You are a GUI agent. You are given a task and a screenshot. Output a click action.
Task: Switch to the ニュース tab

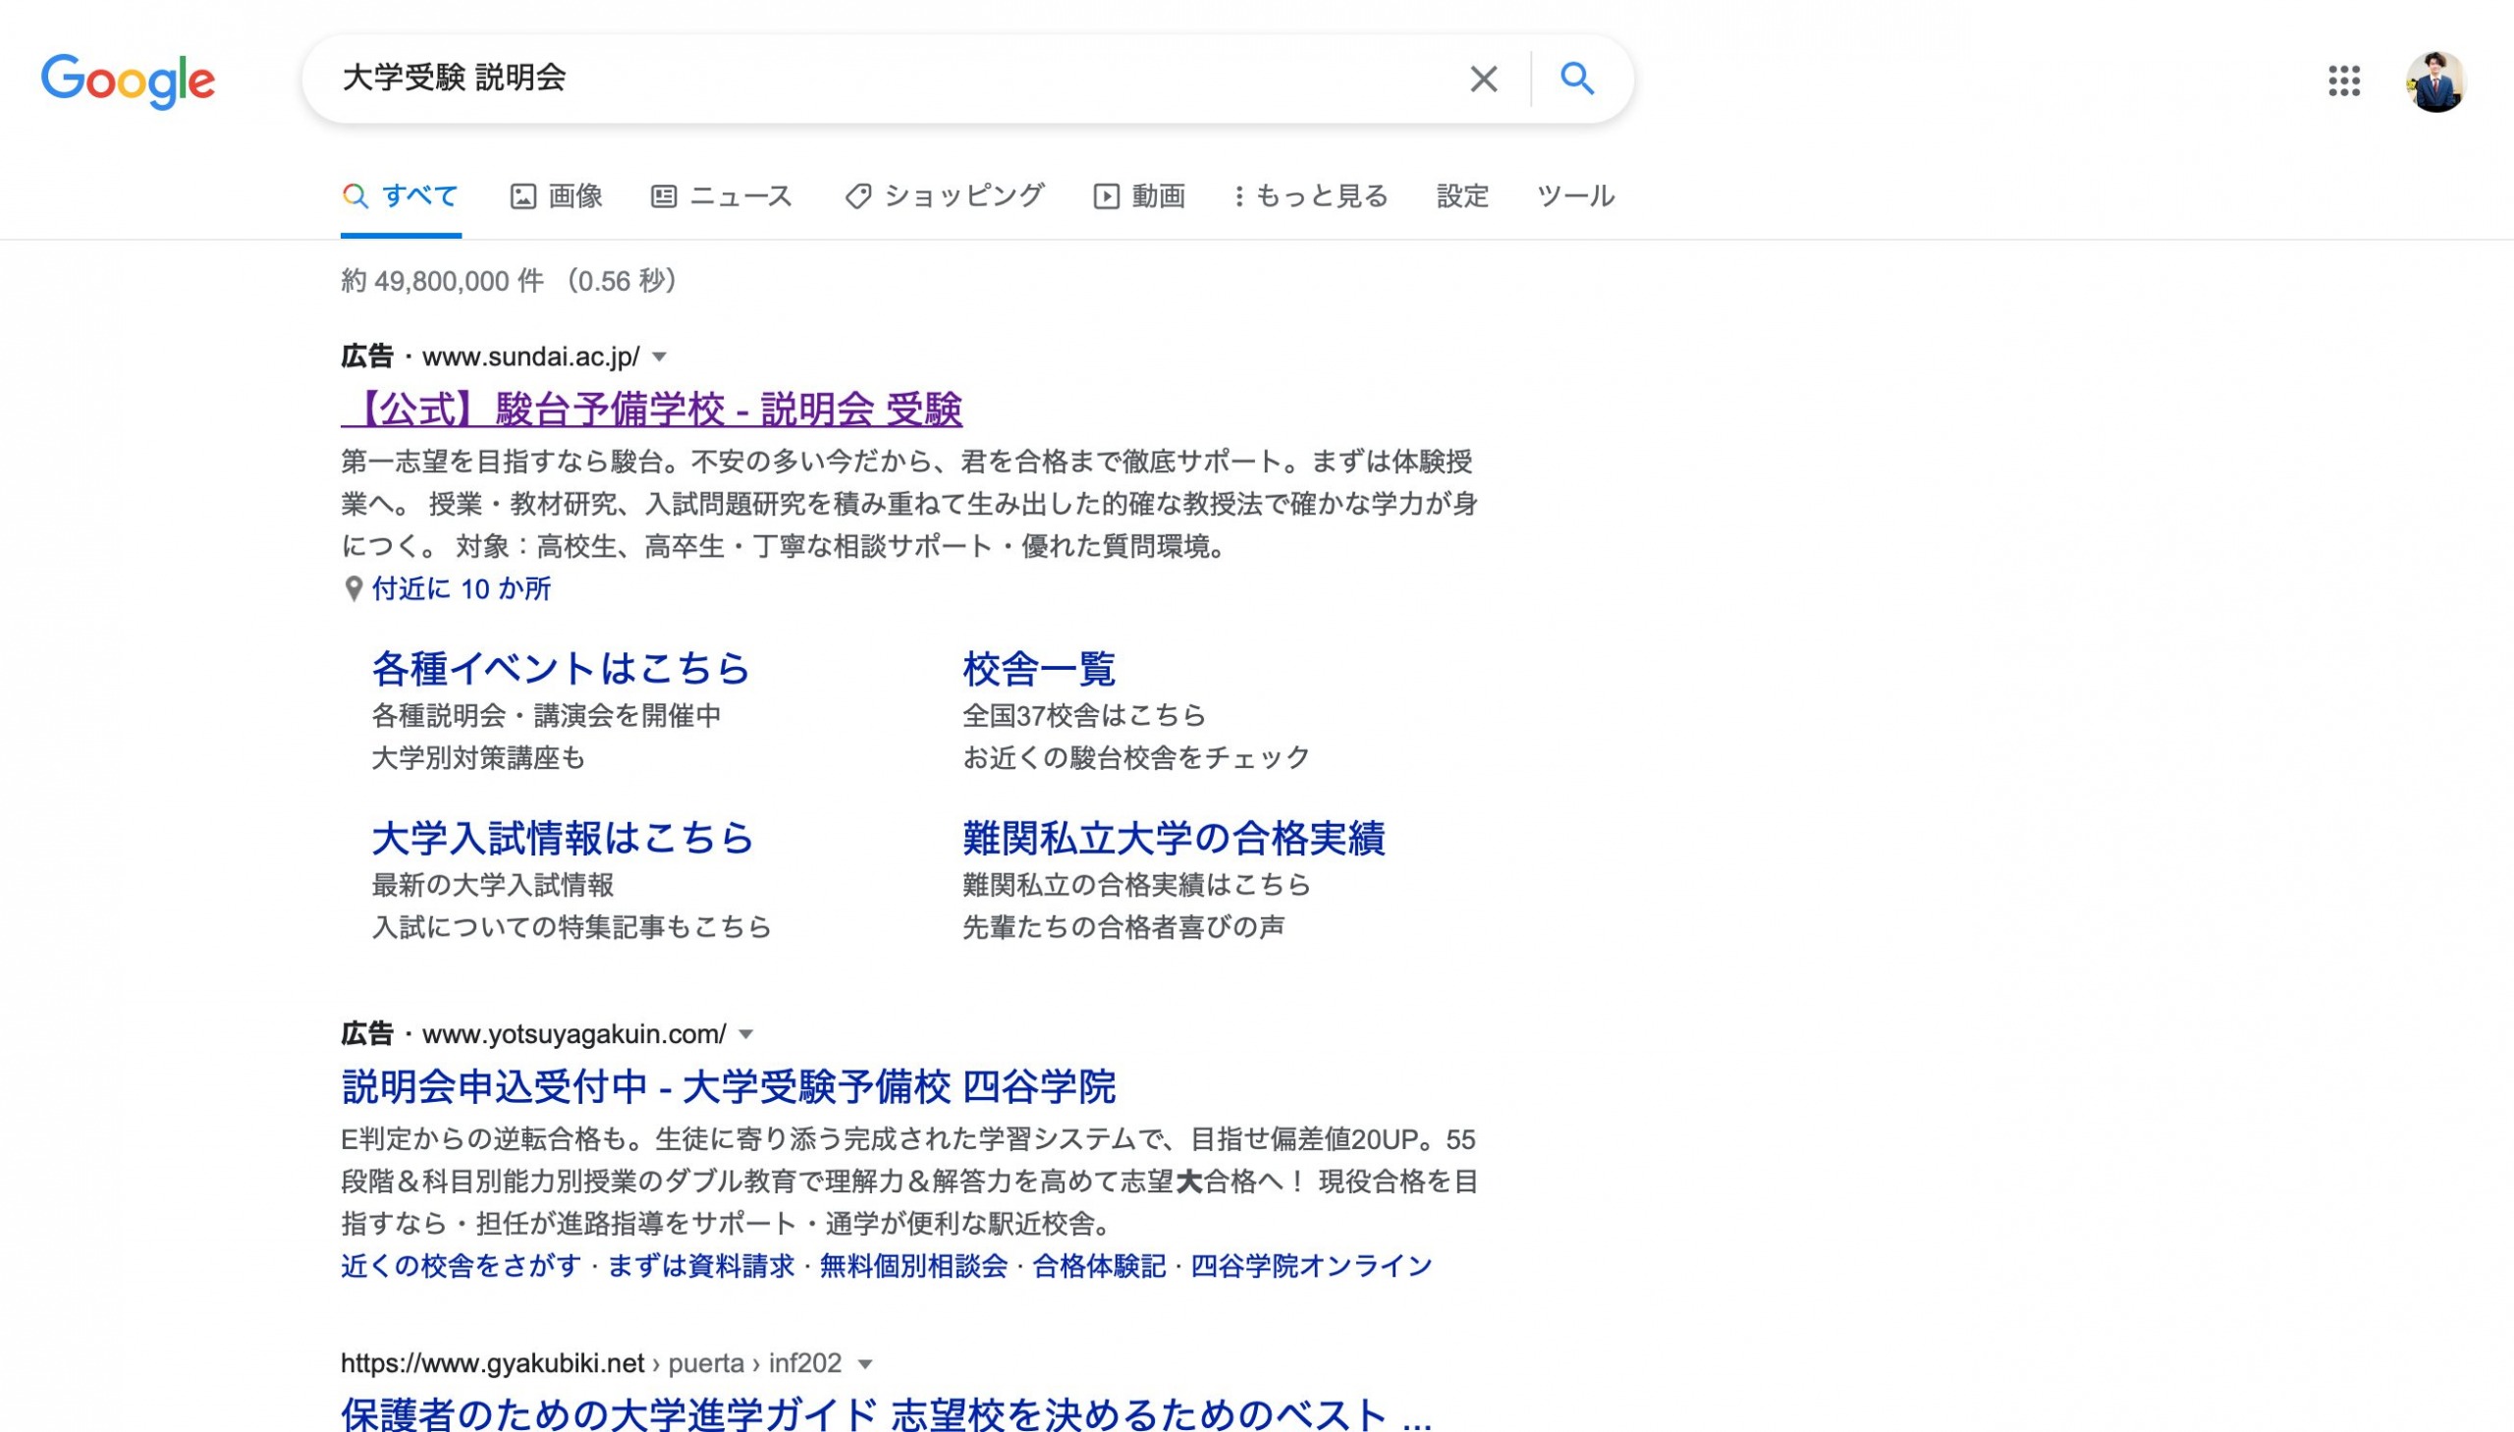click(722, 195)
